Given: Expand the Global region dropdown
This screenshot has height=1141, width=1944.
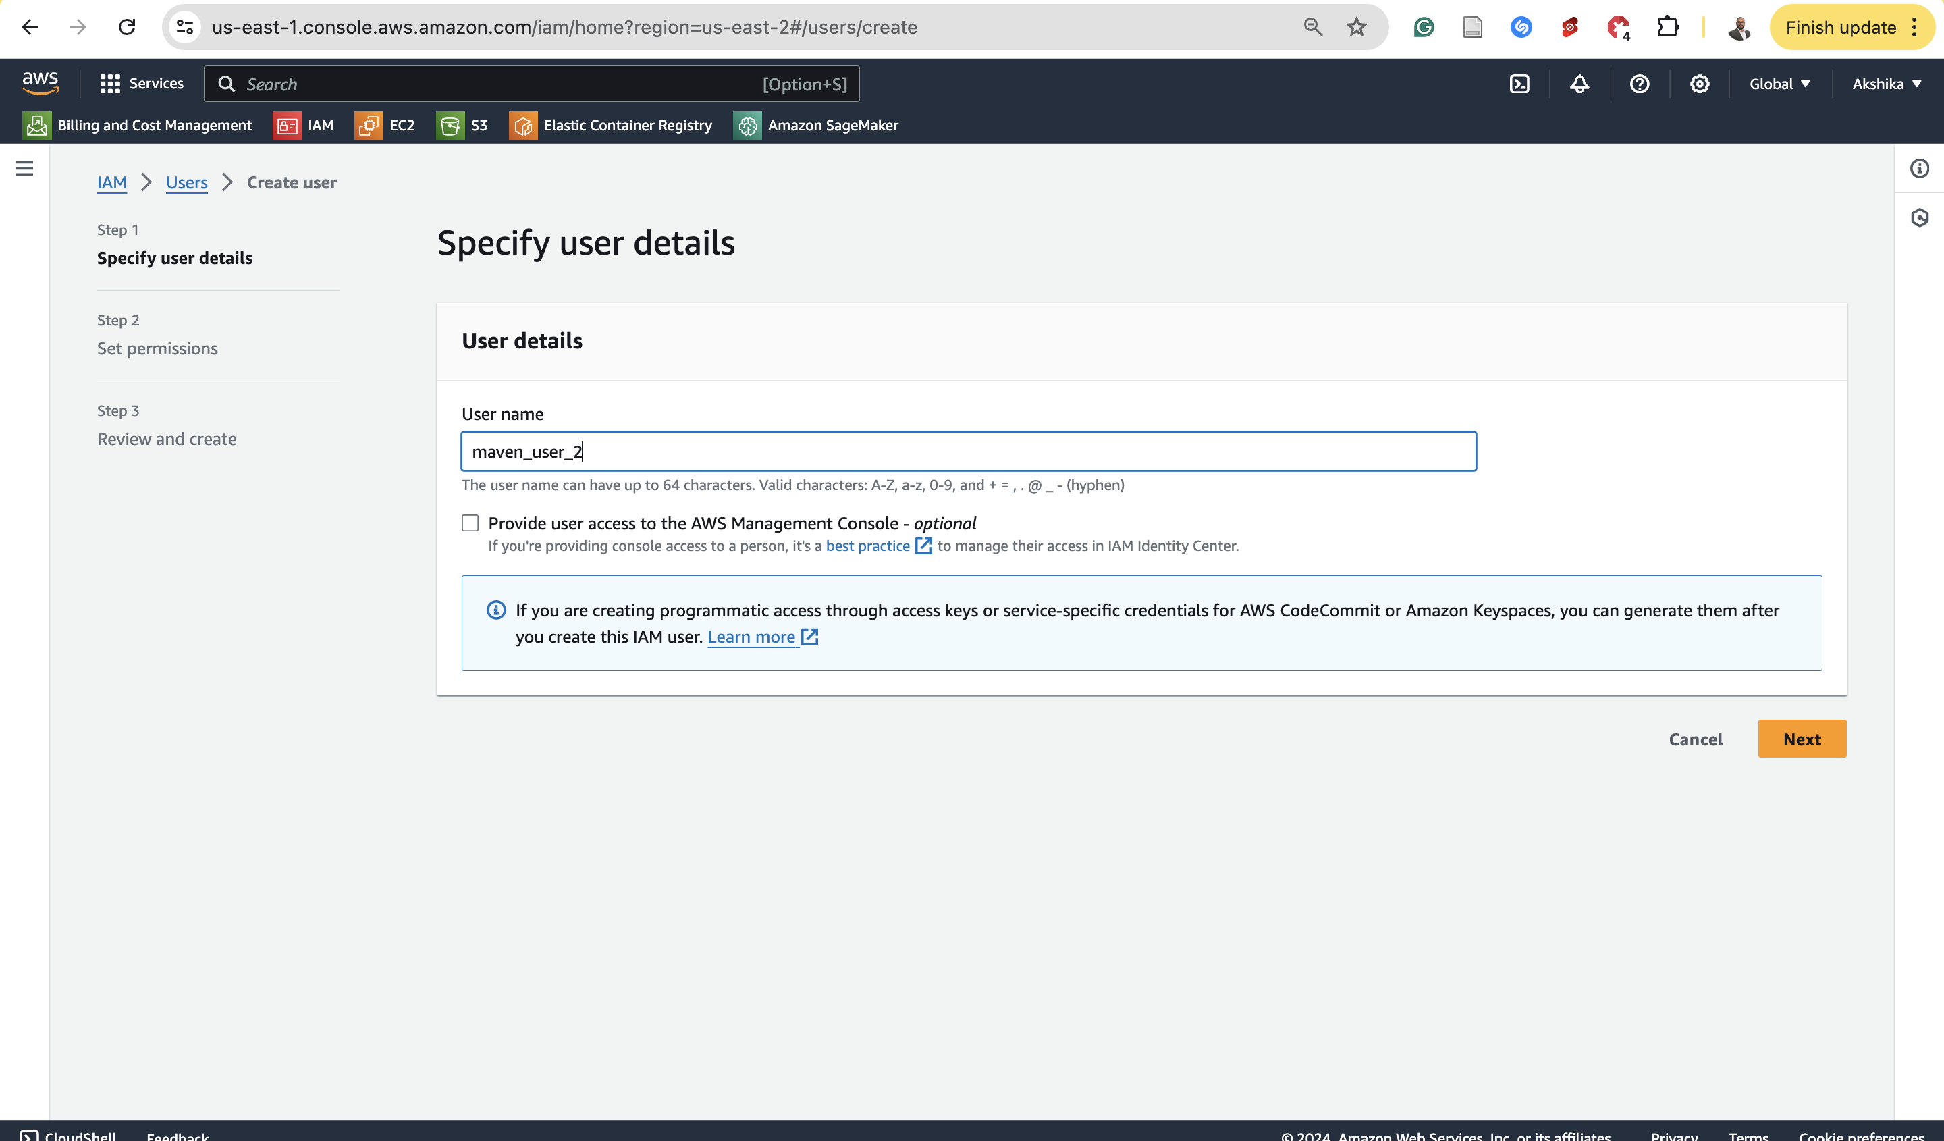Looking at the screenshot, I should pos(1779,84).
